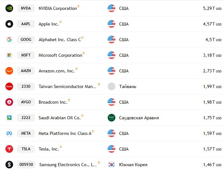
Task: Select the TSMC red logo icon
Action: tap(9, 86)
